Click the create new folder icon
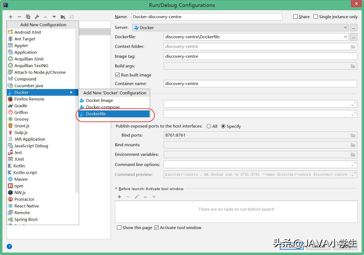 point(63,17)
